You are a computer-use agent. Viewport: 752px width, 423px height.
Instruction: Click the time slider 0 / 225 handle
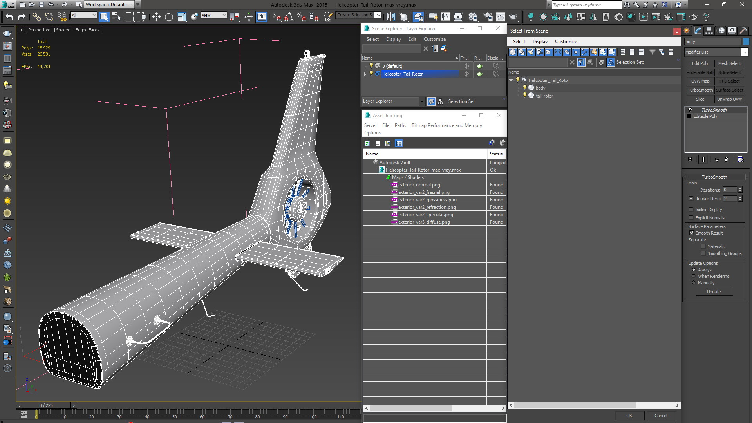click(x=46, y=405)
